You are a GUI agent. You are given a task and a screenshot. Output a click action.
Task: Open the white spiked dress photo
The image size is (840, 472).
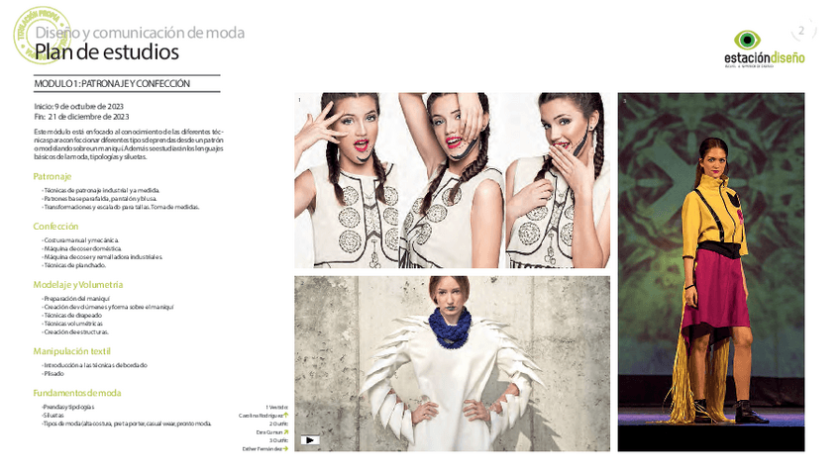(x=452, y=363)
